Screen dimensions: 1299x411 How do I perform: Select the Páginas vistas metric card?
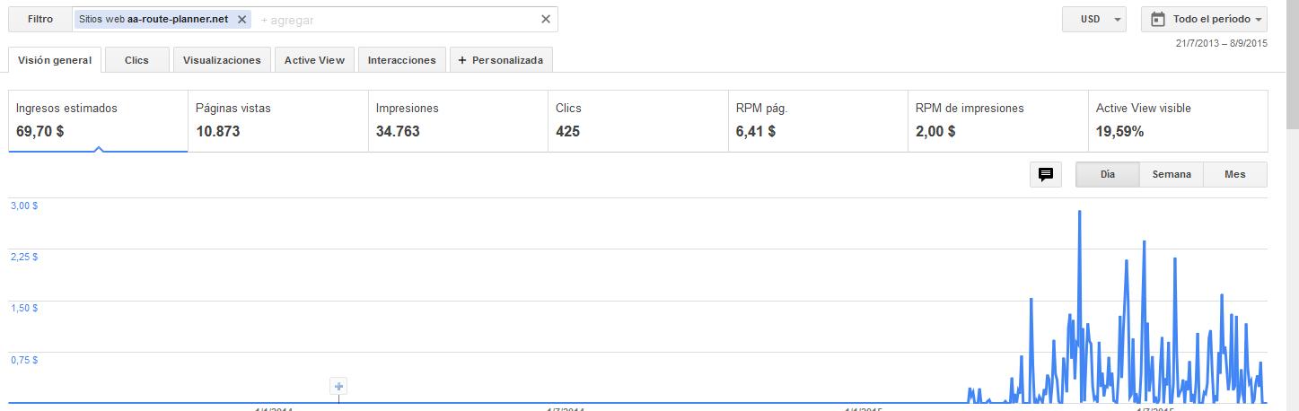pos(278,120)
